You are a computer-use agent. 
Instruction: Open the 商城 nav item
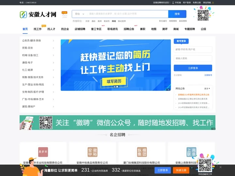pyautogui.click(x=176, y=29)
